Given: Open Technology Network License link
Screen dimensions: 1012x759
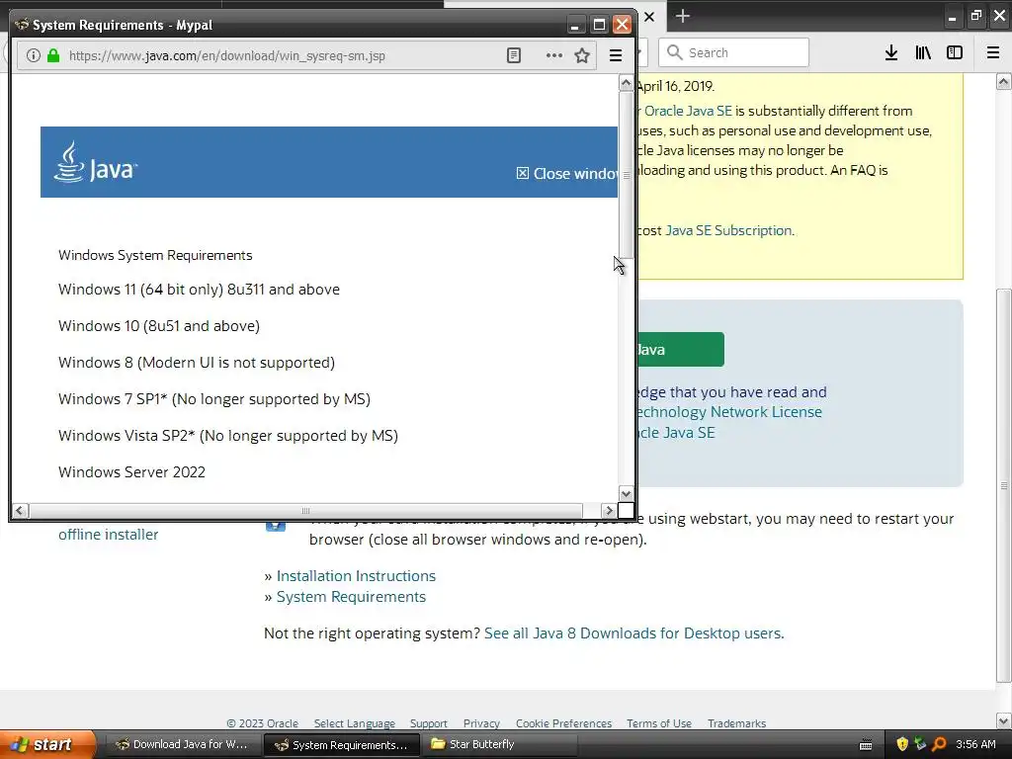Looking at the screenshot, I should [729, 412].
